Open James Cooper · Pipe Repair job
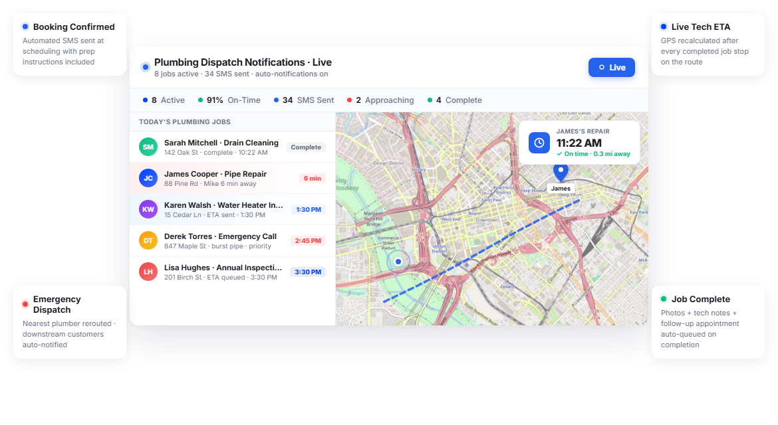The image size is (778, 425). 232,179
